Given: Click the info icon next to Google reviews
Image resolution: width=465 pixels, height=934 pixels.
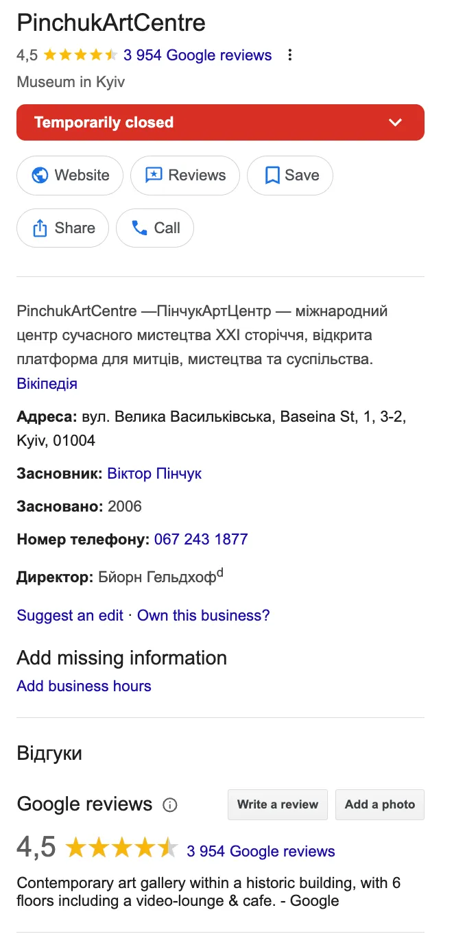Looking at the screenshot, I should 169,805.
